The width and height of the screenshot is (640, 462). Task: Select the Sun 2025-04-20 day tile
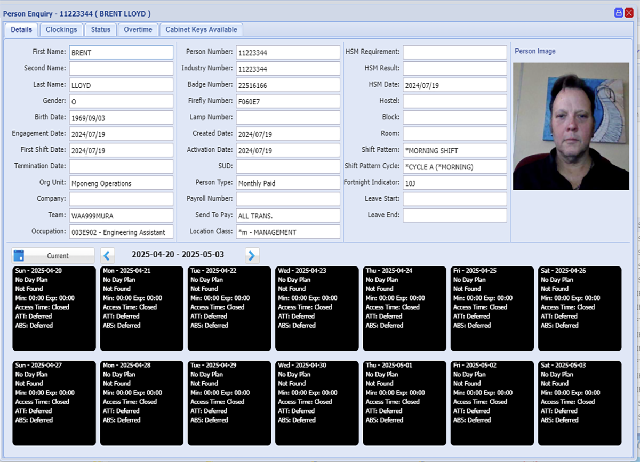point(54,309)
